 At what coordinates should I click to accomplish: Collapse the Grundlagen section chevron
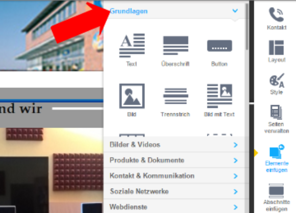235,11
